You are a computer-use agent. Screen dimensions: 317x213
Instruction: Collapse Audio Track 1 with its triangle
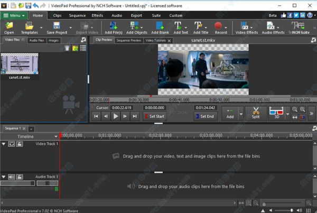pos(4,177)
